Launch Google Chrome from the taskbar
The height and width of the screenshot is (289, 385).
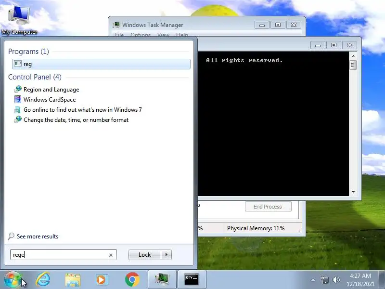pyautogui.click(x=132, y=280)
